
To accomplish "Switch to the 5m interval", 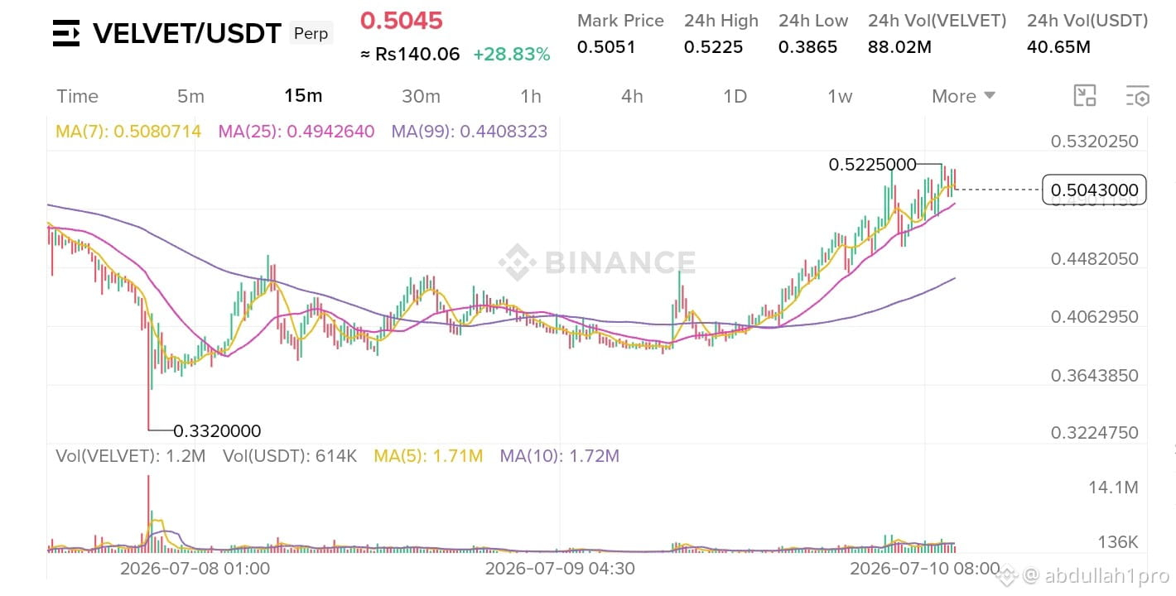I will click(190, 96).
